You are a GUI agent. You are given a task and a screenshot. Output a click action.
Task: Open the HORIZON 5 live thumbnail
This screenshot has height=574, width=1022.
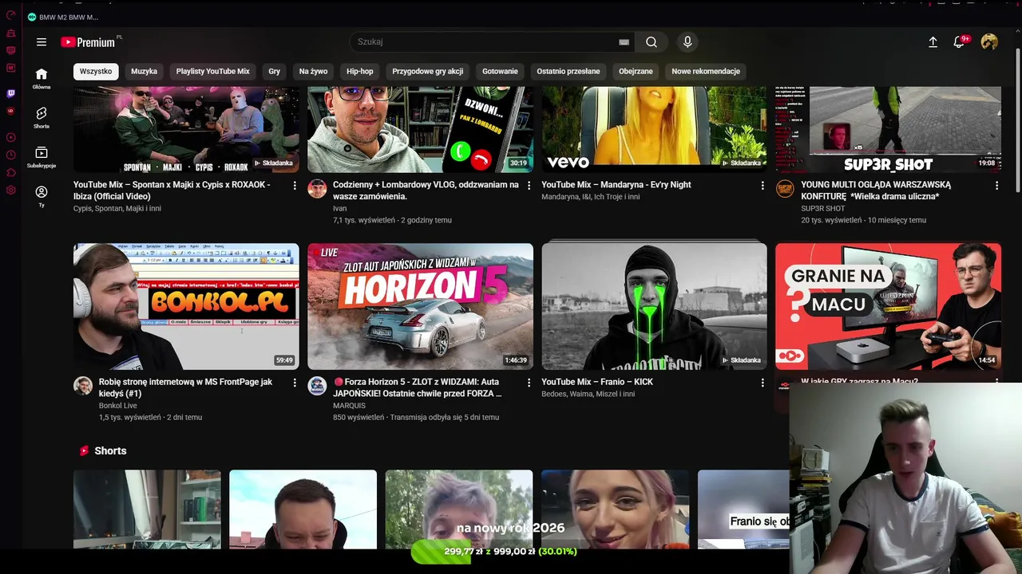click(x=420, y=306)
